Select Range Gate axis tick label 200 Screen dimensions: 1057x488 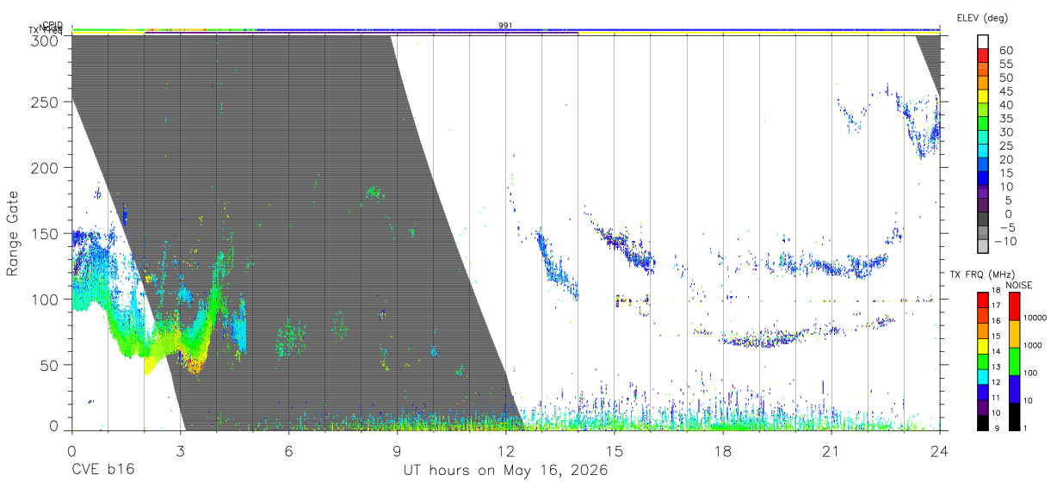(x=46, y=167)
